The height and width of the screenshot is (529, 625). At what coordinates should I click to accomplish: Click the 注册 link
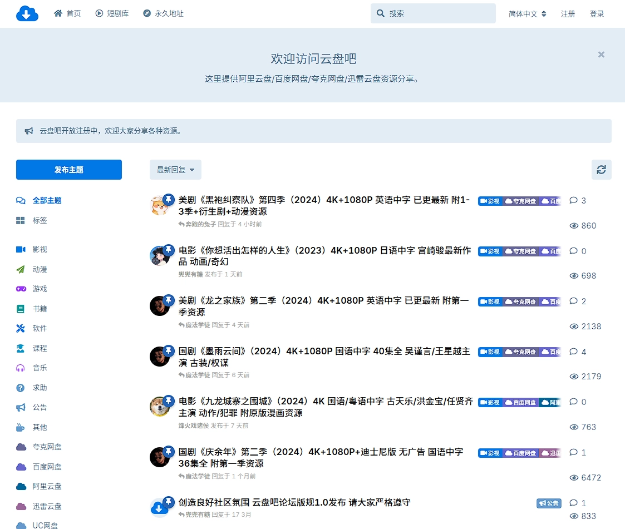[x=568, y=14]
